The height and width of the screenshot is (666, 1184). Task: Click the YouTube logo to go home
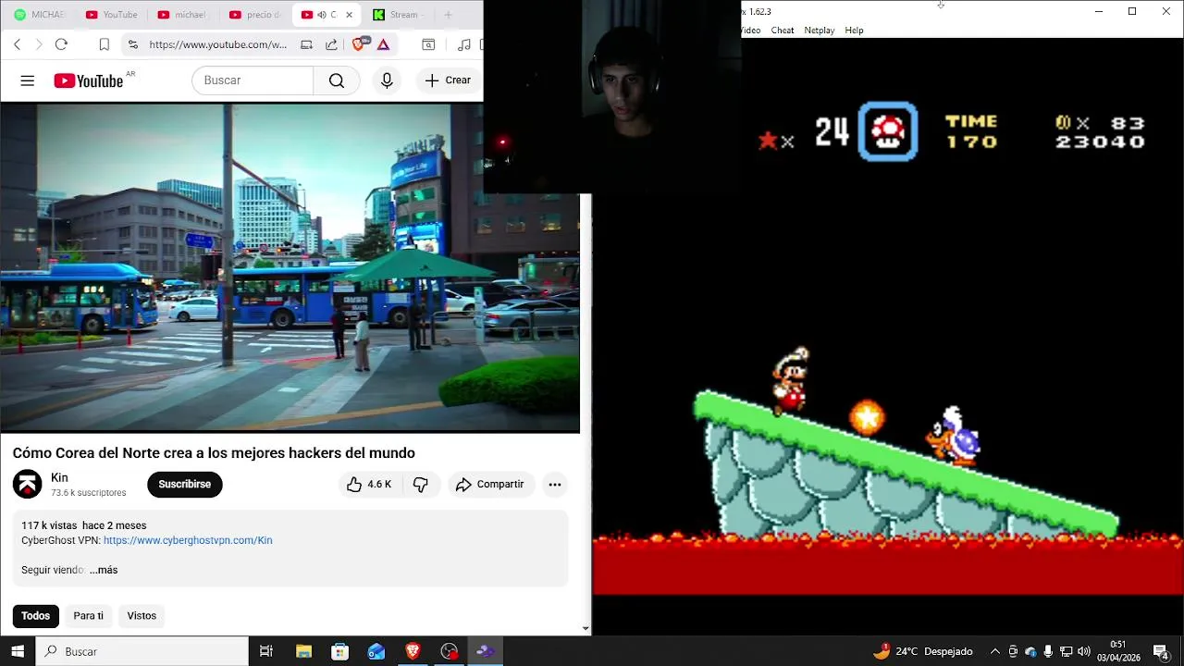88,81
